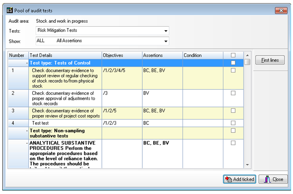The image size is (293, 194).
Task: Click row number 4 cell
Action: (18, 123)
